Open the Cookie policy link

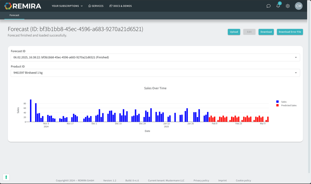243,180
